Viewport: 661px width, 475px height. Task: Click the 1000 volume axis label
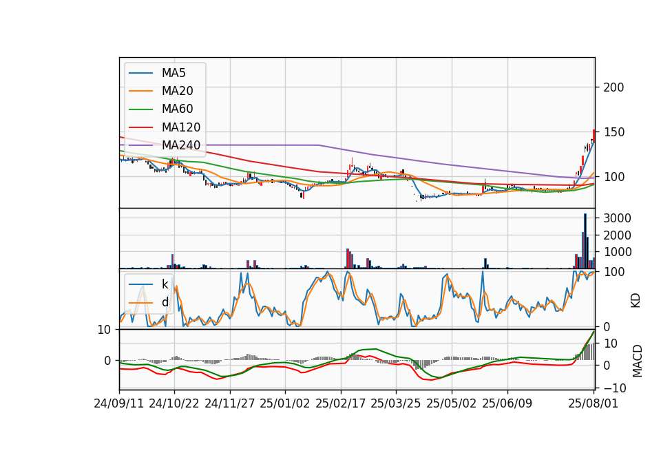pos(617,252)
